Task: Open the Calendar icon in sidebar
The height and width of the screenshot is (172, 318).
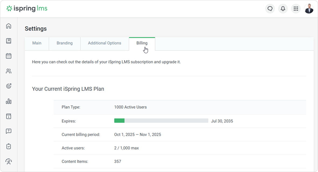Action: (x=9, y=56)
